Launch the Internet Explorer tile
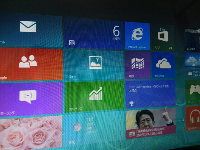Image resolution: width=200 pixels, height=150 pixels. [137, 36]
